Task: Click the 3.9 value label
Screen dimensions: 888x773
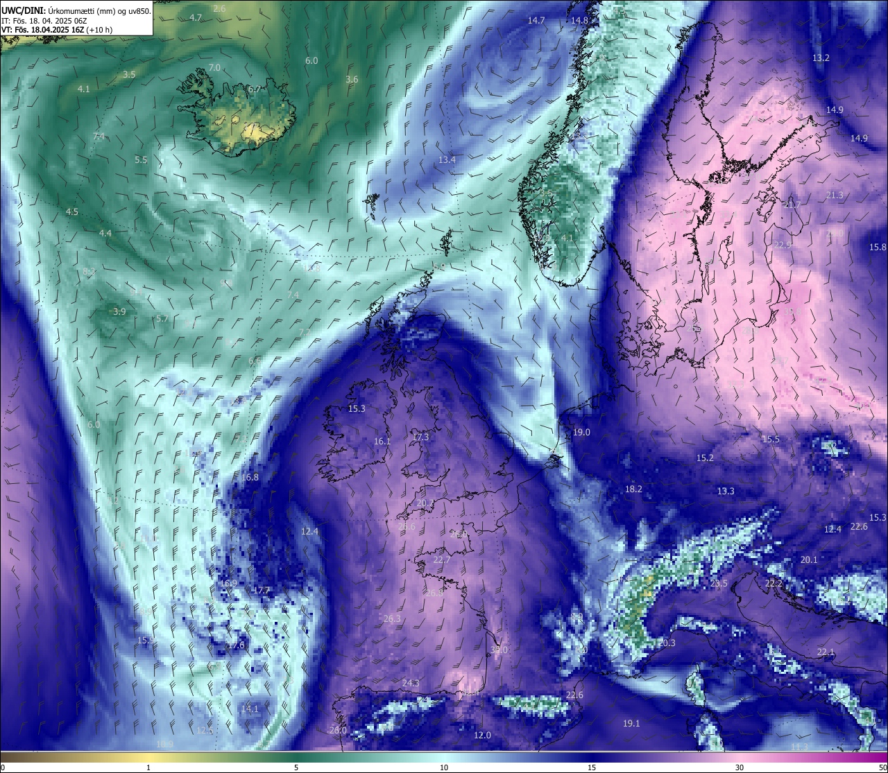Action: click(x=119, y=311)
